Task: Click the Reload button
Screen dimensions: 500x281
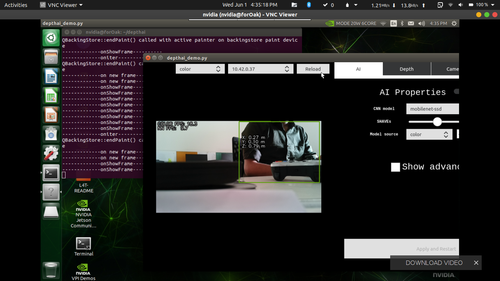Action: (x=313, y=69)
